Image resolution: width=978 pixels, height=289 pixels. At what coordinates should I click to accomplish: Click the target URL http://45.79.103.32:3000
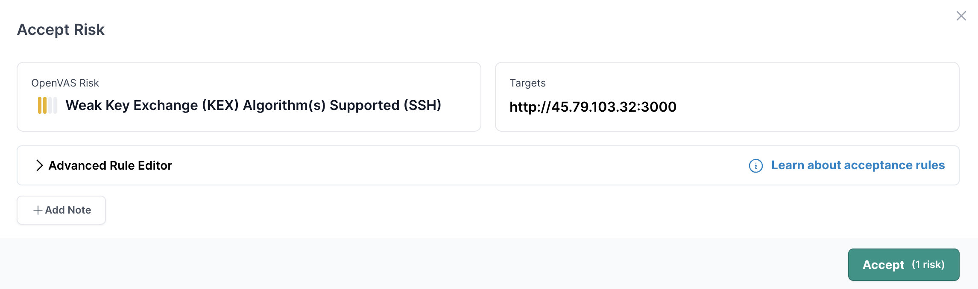click(593, 107)
